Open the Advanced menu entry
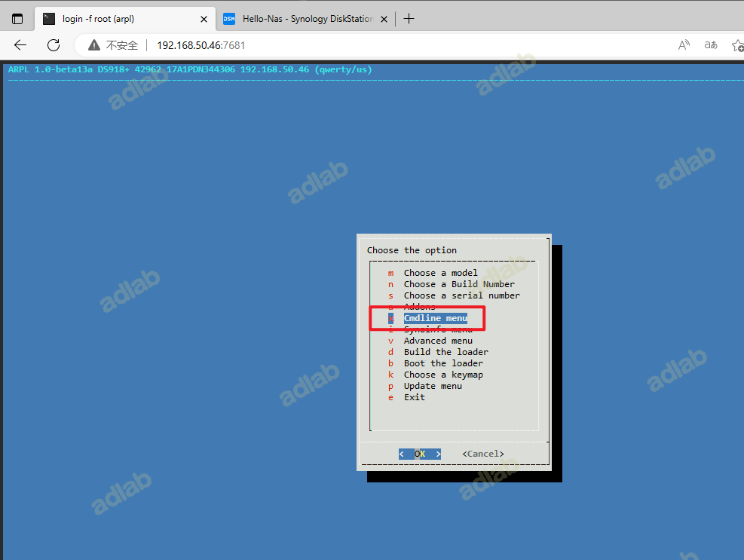The image size is (744, 560). (x=438, y=341)
